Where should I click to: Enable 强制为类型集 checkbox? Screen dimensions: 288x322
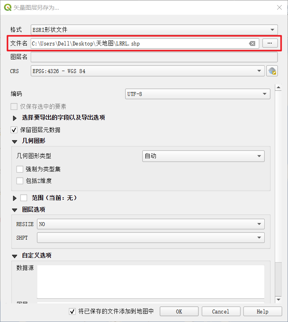(x=20, y=169)
